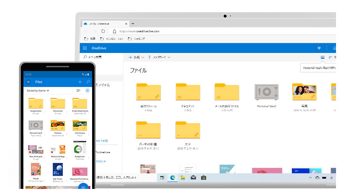Tap the account avatar in phone header
This screenshot has height=193, width=343.
click(28, 82)
